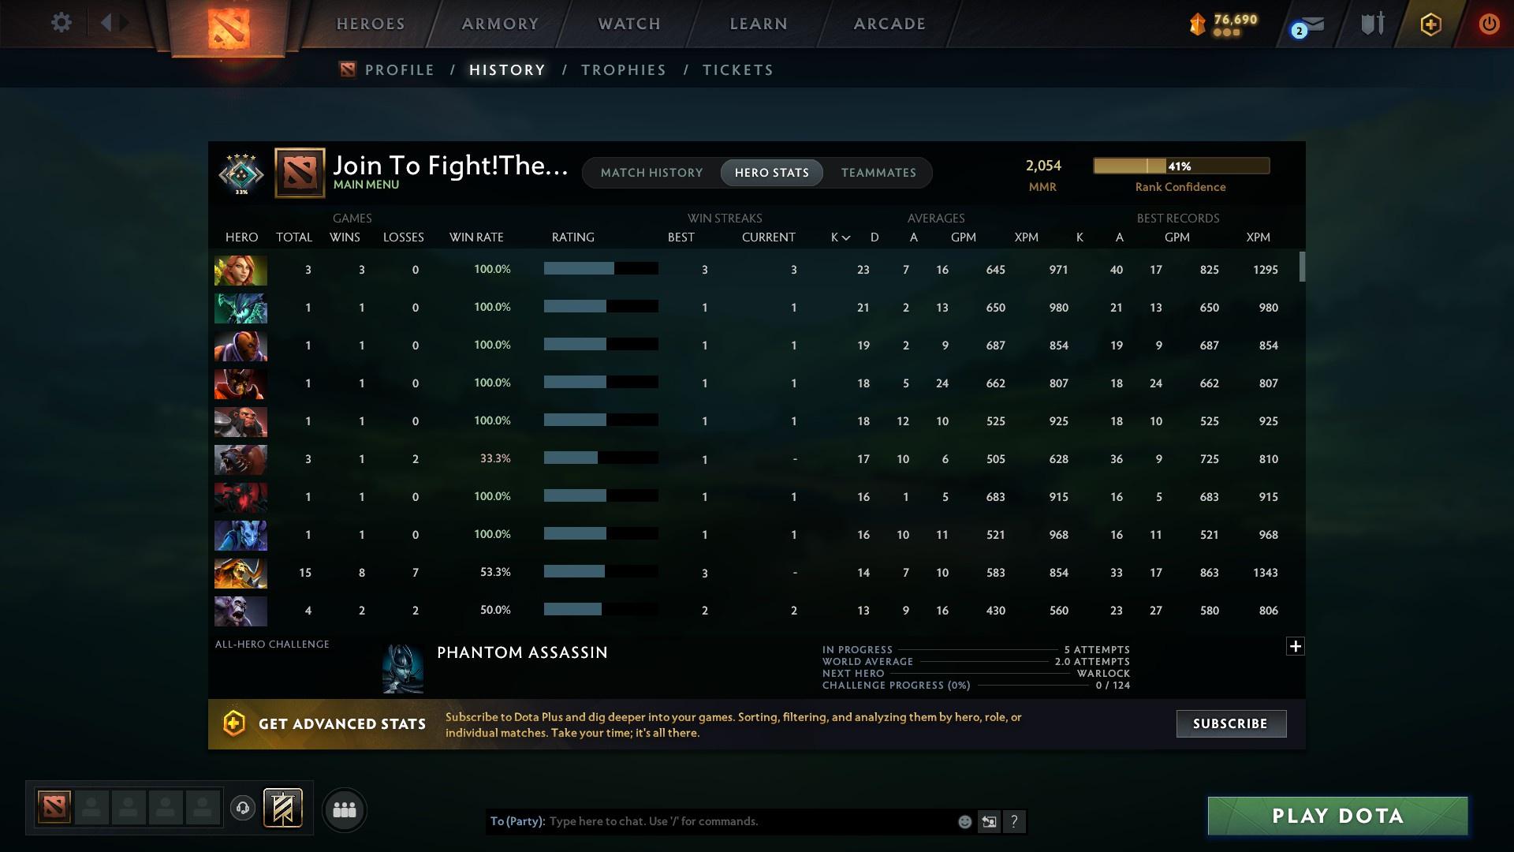This screenshot has width=1514, height=852.
Task: Open the K column sort dropdown
Action: point(838,237)
